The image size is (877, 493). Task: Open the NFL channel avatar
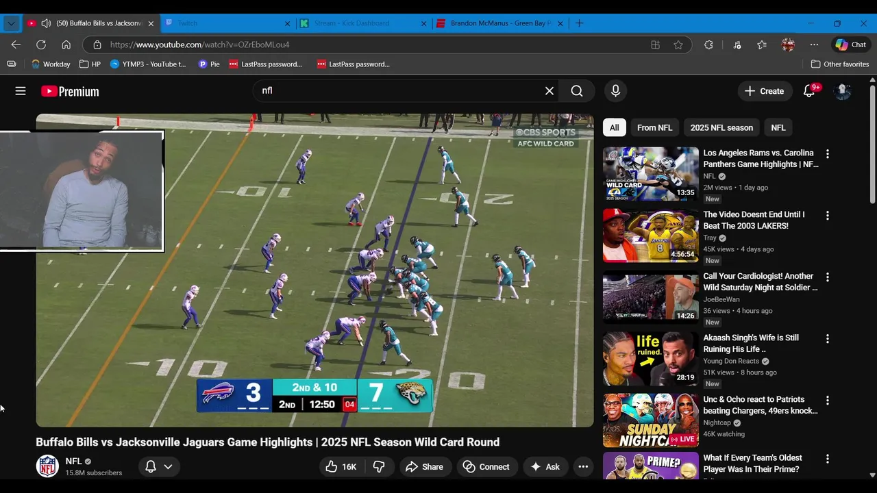47,466
